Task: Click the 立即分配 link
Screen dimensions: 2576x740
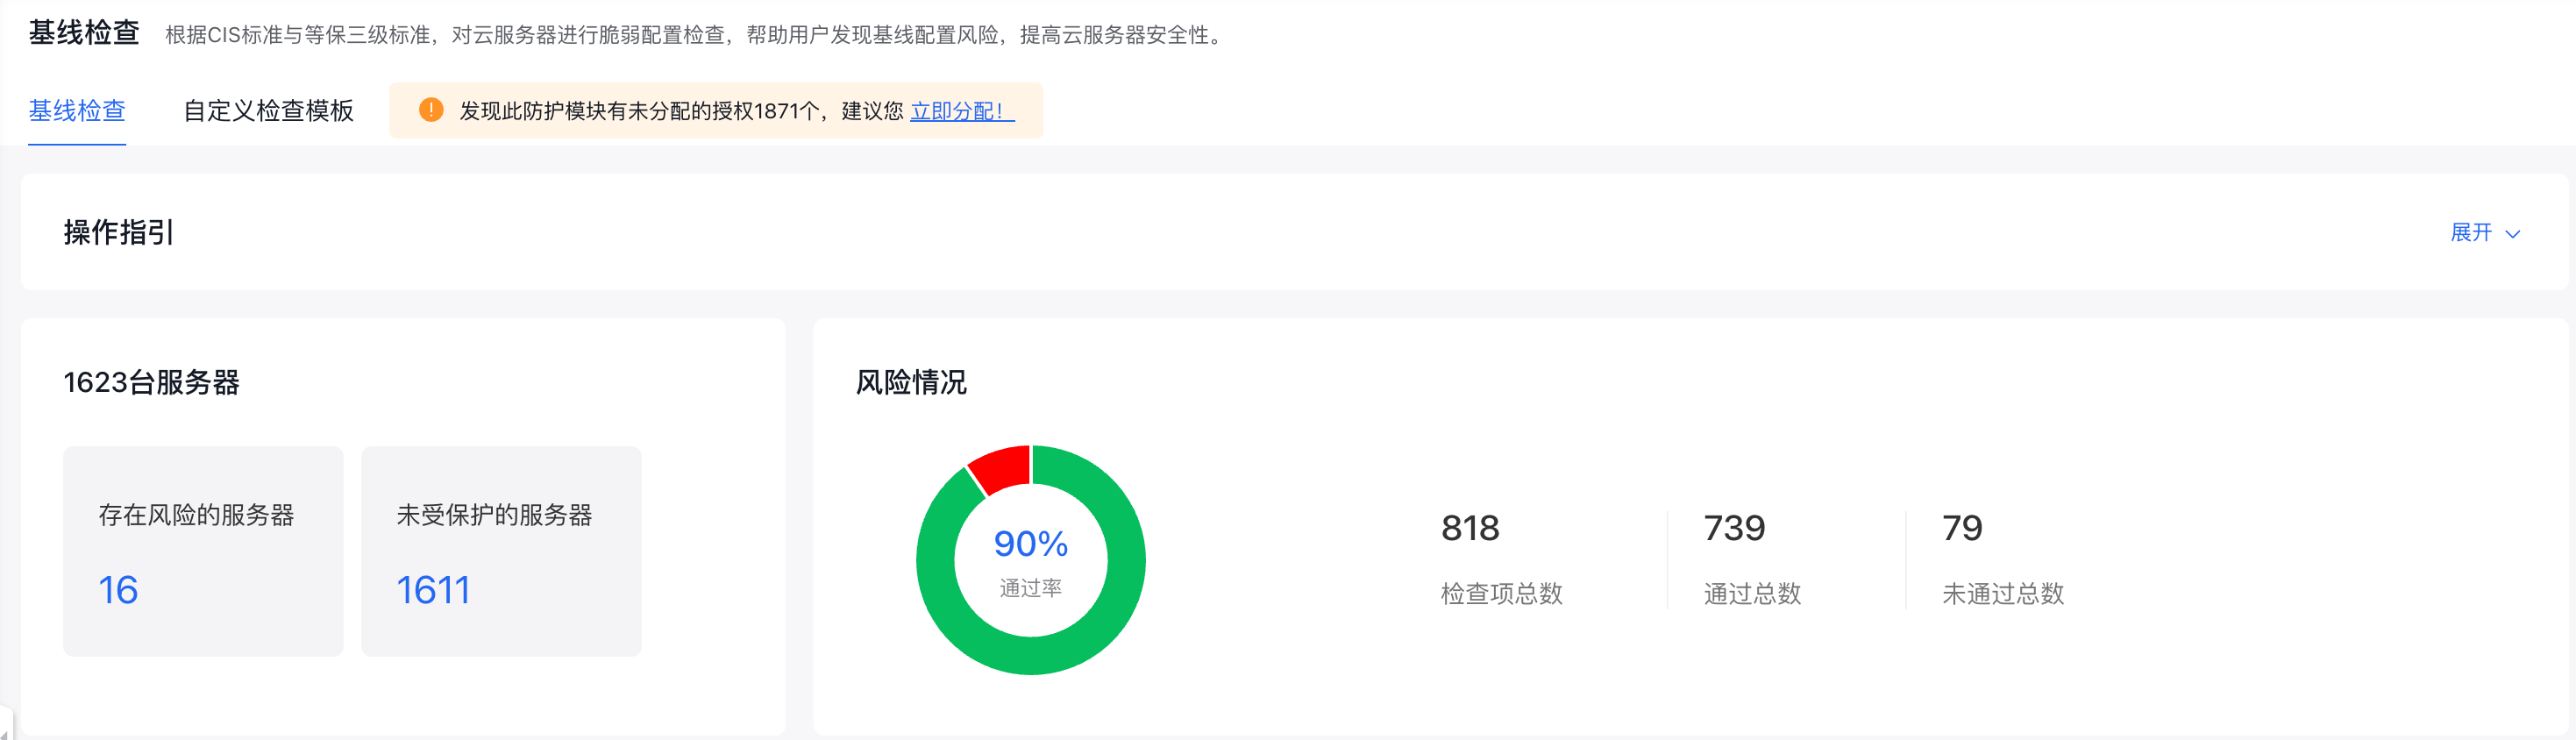Action: click(x=961, y=111)
